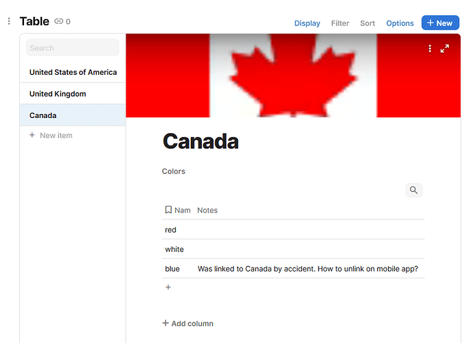
Task: Click the Nam column header text
Action: point(183,211)
